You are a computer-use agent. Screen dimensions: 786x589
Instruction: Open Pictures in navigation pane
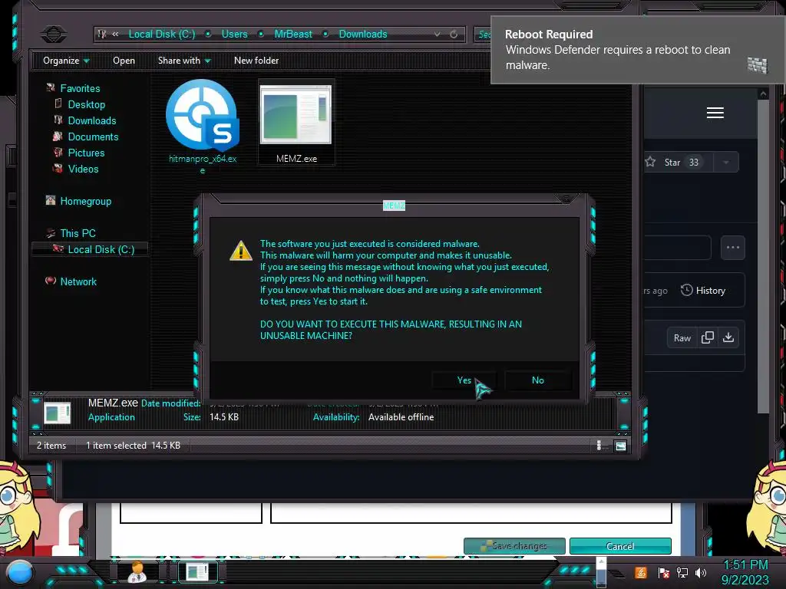click(86, 153)
